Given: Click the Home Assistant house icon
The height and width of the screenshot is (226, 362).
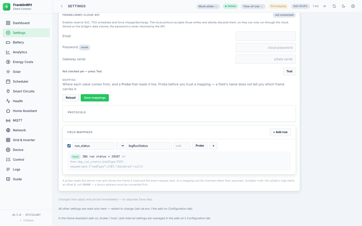Looking at the screenshot, I should [8, 111].
